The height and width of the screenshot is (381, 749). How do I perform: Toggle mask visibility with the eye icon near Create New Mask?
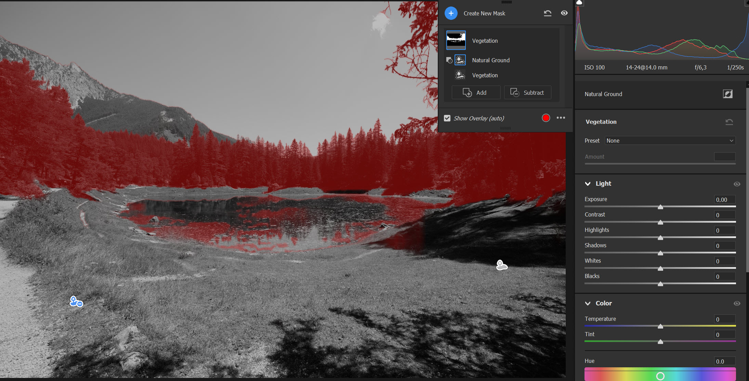[x=564, y=13]
